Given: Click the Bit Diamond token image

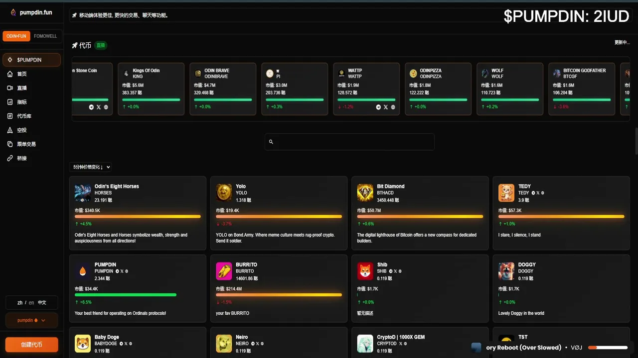Looking at the screenshot, I should click(365, 193).
